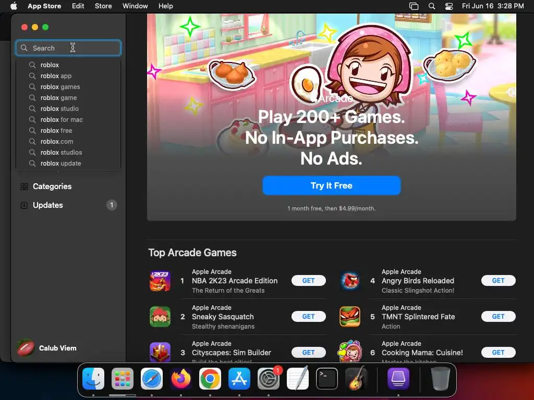The width and height of the screenshot is (534, 400).
Task: Launch Firefox from the Dock
Action: (x=181, y=379)
